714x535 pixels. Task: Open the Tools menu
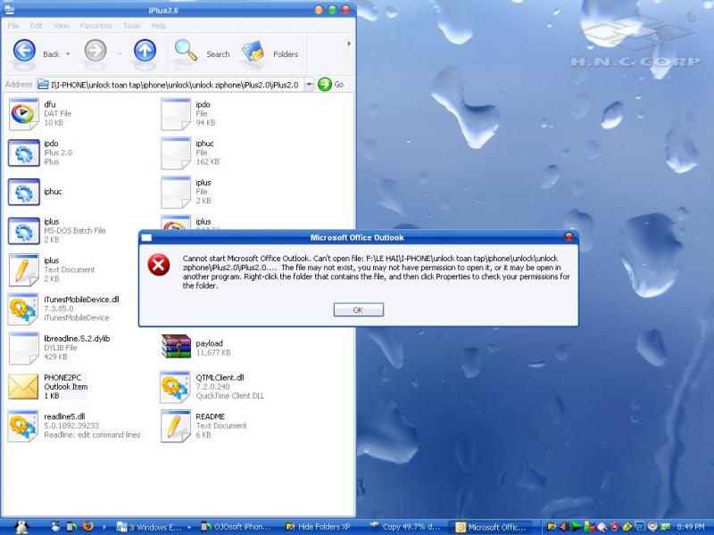pyautogui.click(x=131, y=26)
